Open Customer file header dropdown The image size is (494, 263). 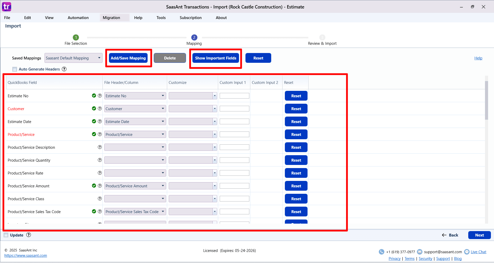pyautogui.click(x=135, y=109)
